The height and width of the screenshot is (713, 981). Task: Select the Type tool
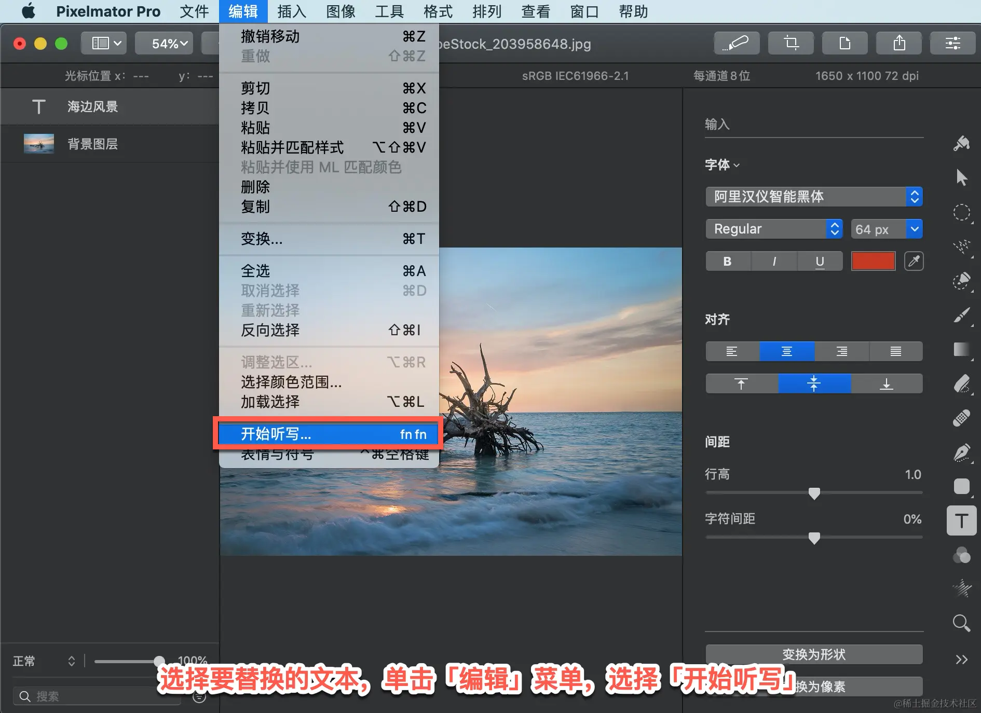click(x=961, y=520)
